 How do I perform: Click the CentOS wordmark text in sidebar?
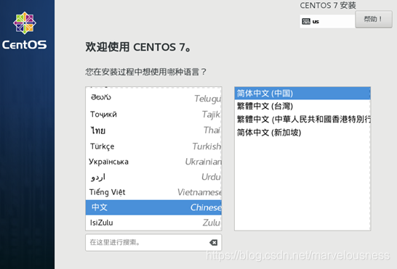[24, 45]
